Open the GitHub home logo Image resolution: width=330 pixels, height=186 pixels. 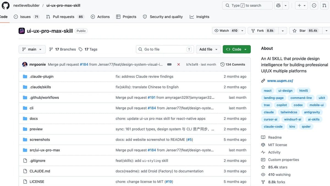tap(6, 5)
